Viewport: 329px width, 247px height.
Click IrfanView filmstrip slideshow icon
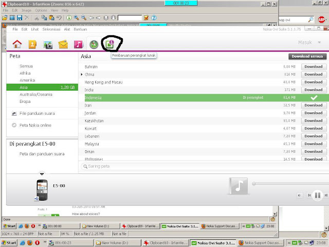(12, 17)
